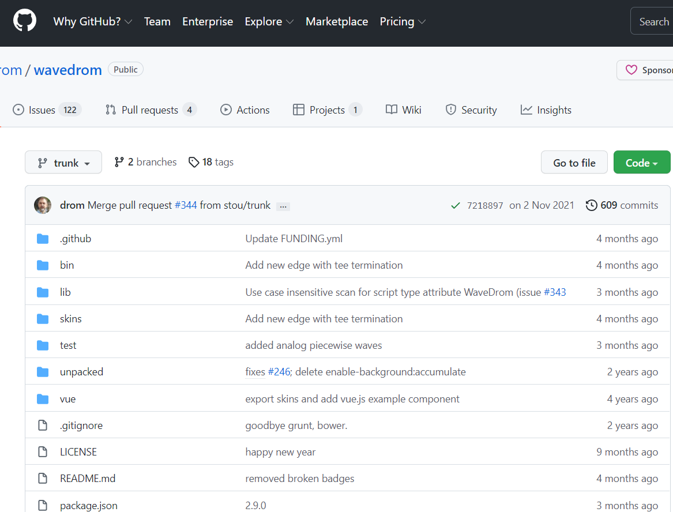The image size is (673, 512).
Task: Expand the Explore menu
Action: (269, 22)
